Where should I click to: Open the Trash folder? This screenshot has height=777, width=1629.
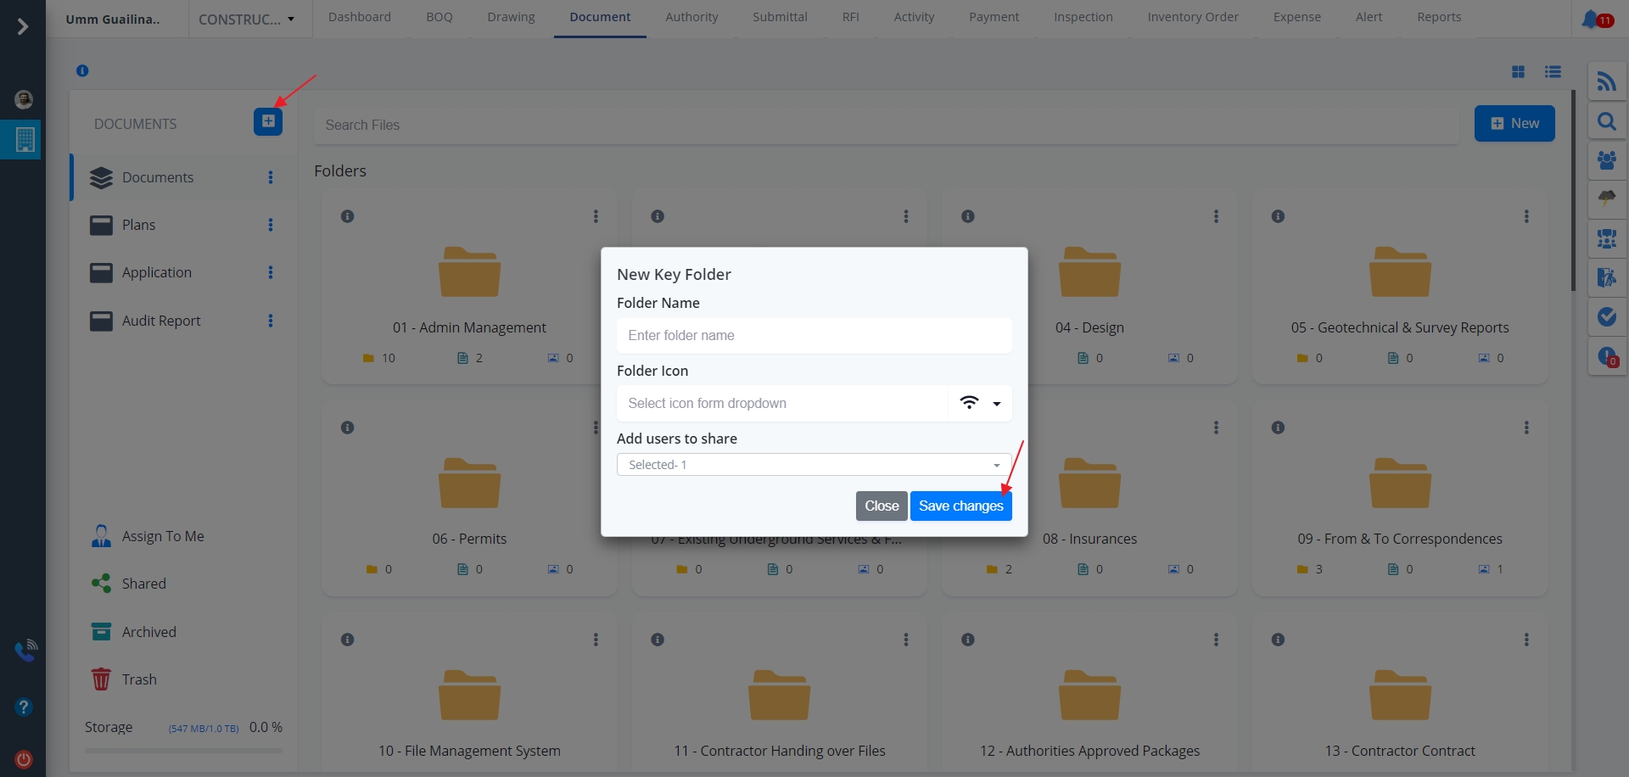(x=138, y=679)
